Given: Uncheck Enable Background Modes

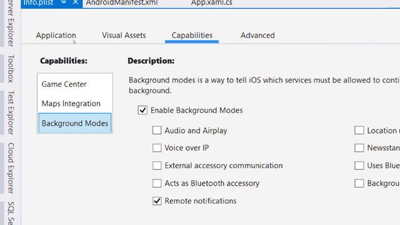Looking at the screenshot, I should 142,110.
